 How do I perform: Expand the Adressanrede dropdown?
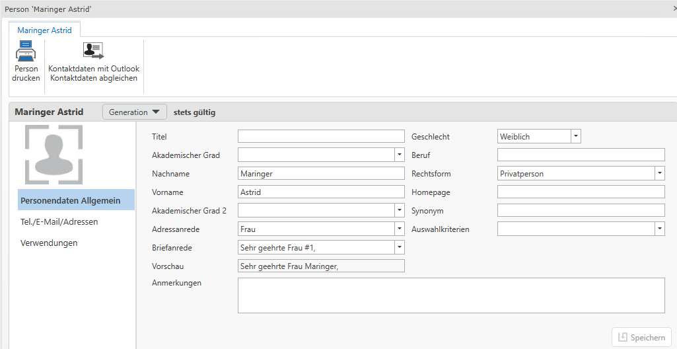(x=399, y=229)
